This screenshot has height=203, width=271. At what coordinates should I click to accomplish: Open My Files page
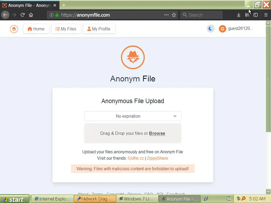[x=66, y=29]
